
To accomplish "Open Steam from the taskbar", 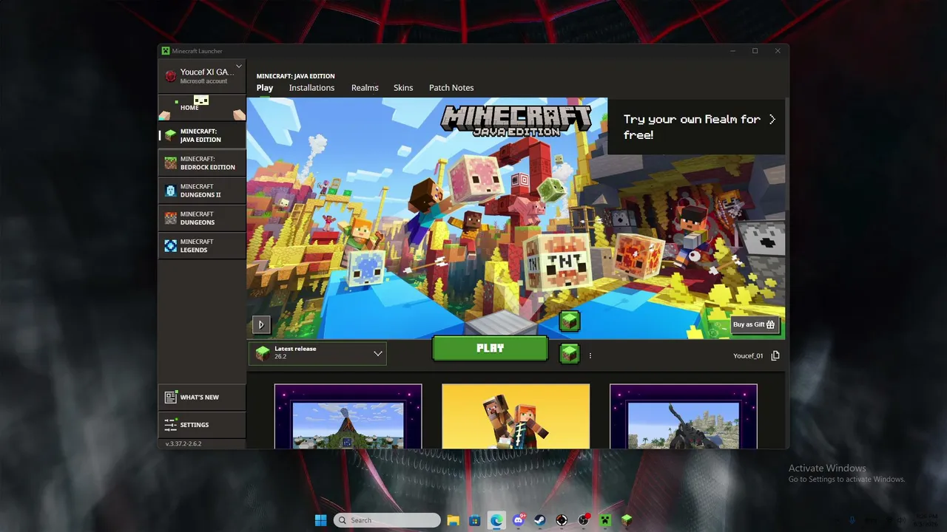I will click(539, 520).
